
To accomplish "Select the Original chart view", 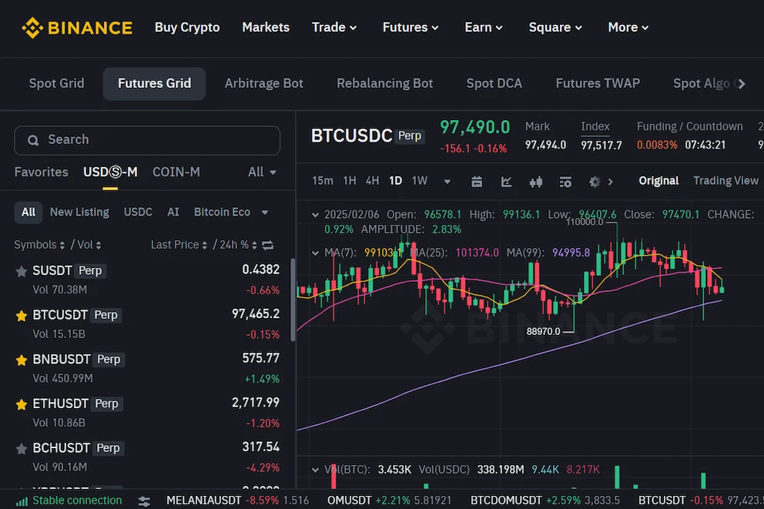I will coord(658,181).
